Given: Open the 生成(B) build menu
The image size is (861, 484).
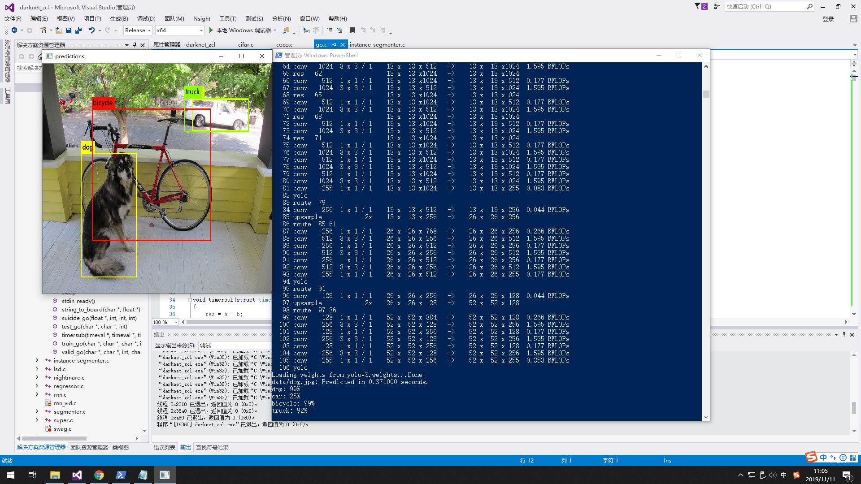Looking at the screenshot, I should tap(119, 18).
